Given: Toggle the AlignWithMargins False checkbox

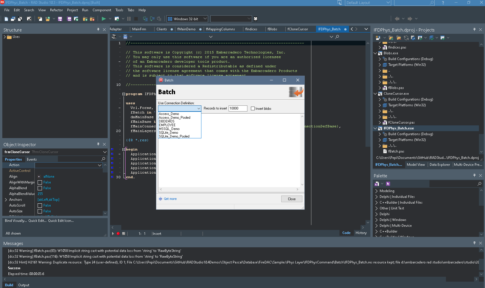Looking at the screenshot, I should click(x=40, y=182).
